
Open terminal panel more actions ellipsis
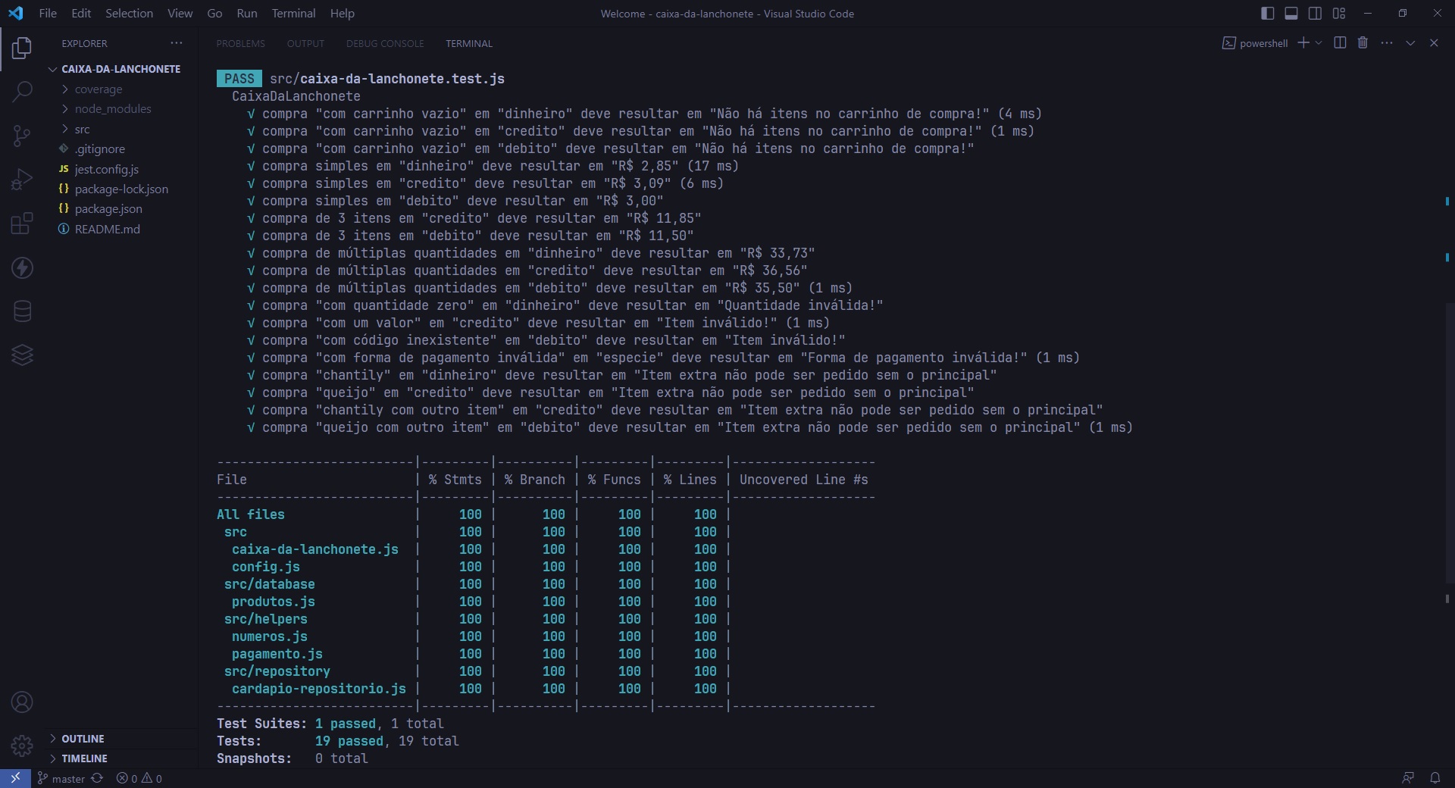[1387, 43]
